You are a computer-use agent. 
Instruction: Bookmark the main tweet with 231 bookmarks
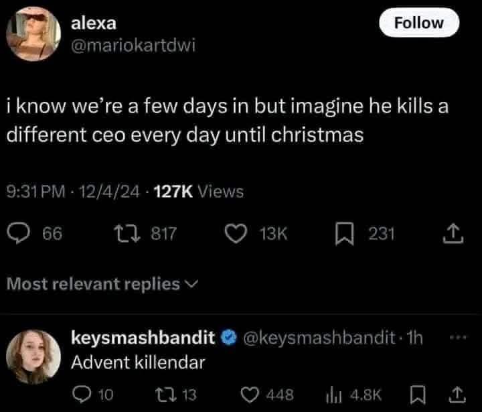(344, 234)
